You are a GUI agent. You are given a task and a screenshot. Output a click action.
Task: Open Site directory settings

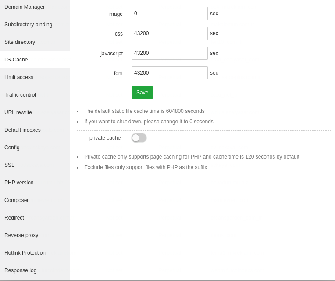point(20,42)
